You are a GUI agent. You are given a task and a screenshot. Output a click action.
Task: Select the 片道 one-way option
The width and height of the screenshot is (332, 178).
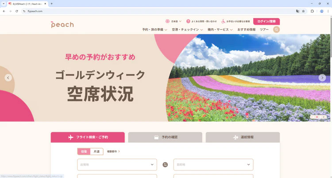(97, 151)
